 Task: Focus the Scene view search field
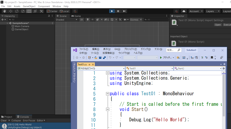156,19
